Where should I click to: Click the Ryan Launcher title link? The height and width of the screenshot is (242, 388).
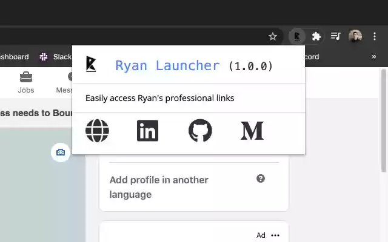[167, 66]
